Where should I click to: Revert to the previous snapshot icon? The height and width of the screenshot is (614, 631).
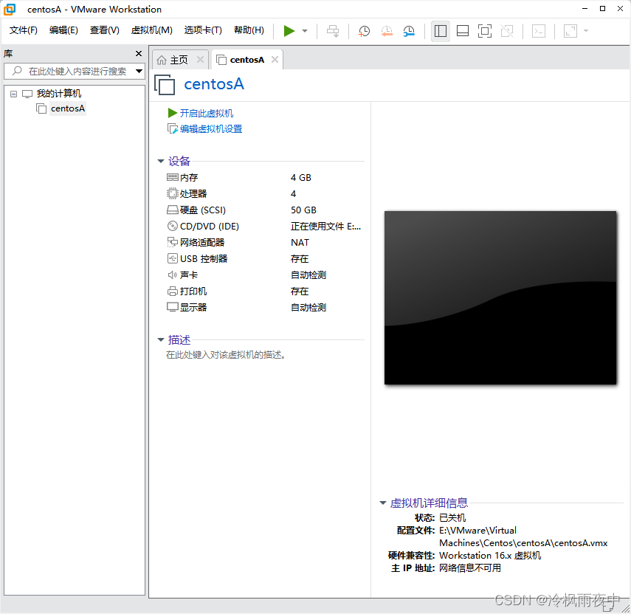(387, 31)
